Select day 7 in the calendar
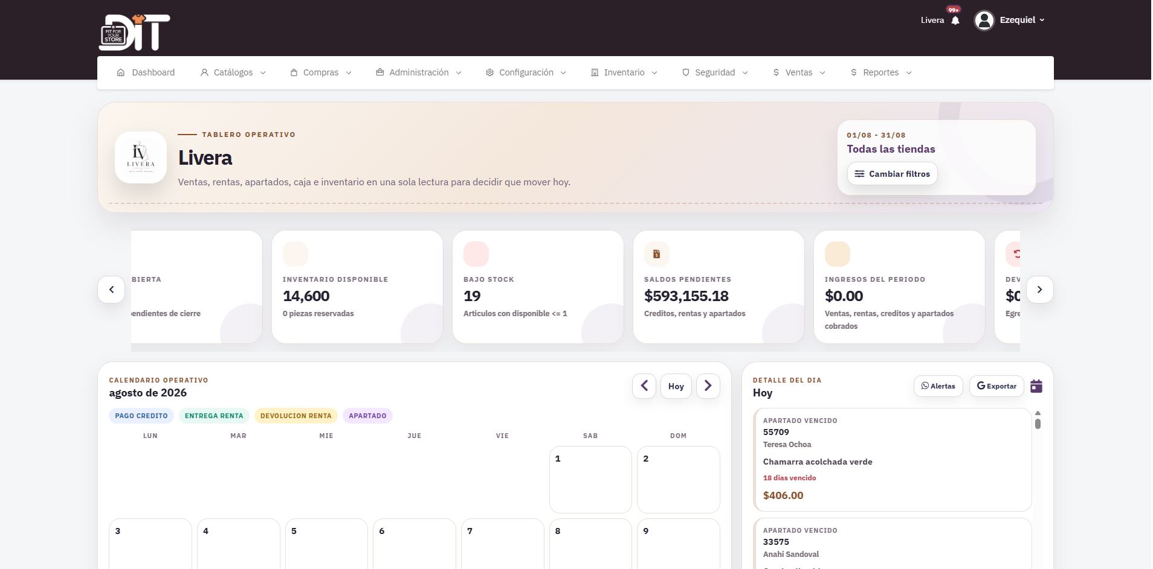 tap(502, 544)
